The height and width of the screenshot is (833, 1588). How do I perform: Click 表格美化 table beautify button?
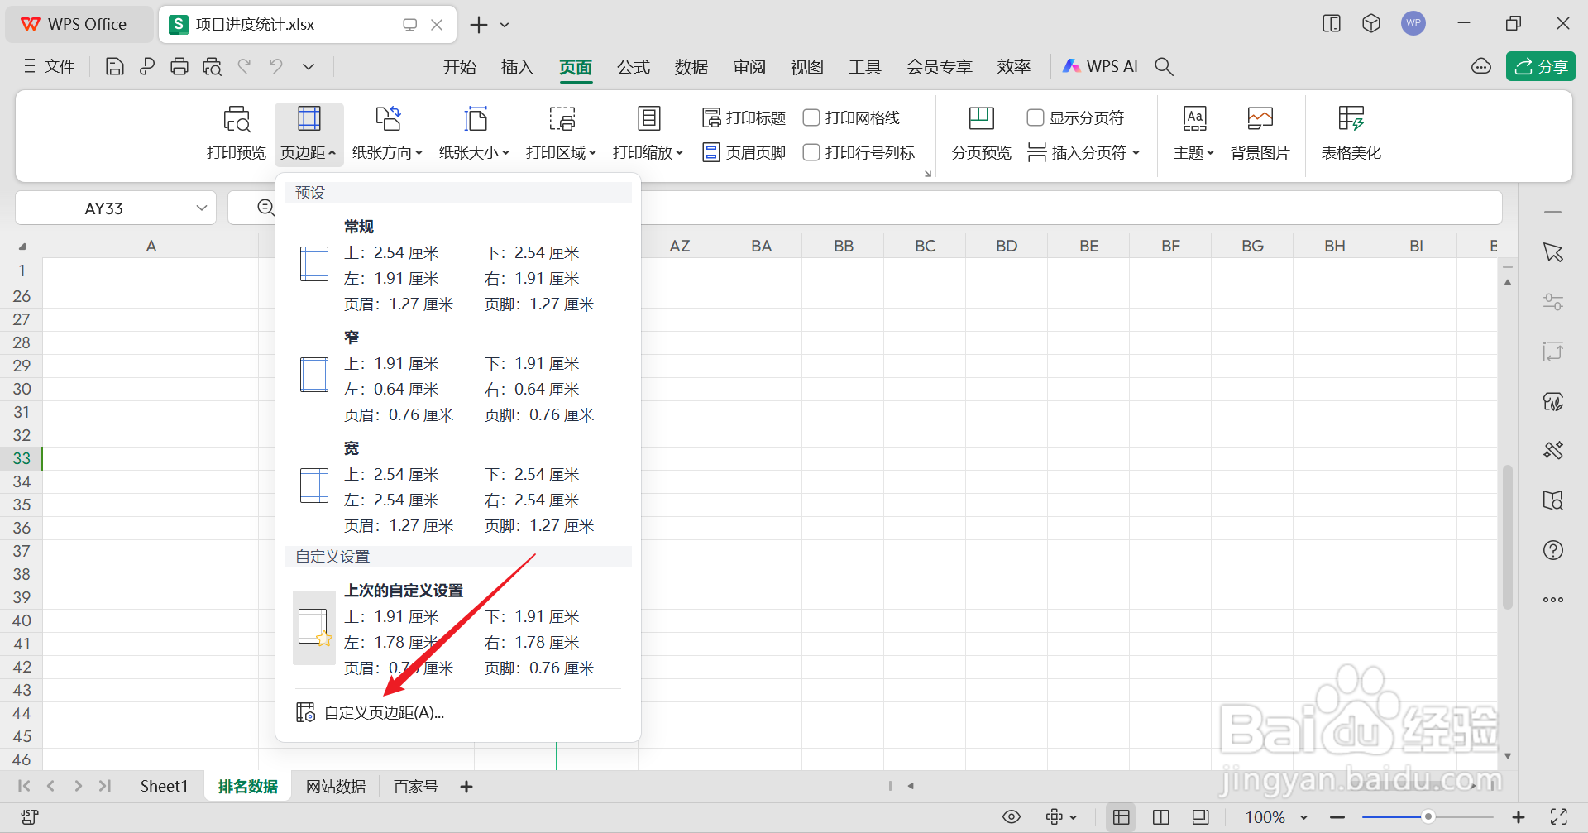(1351, 134)
